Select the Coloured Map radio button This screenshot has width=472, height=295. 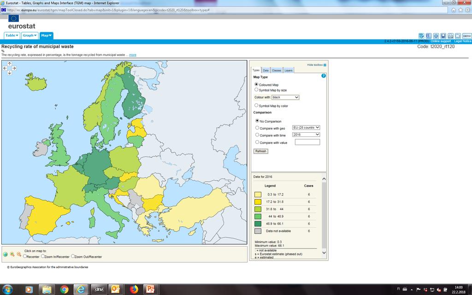tap(256, 85)
